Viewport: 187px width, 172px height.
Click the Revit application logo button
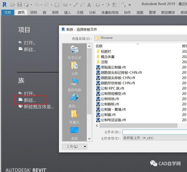5,5
